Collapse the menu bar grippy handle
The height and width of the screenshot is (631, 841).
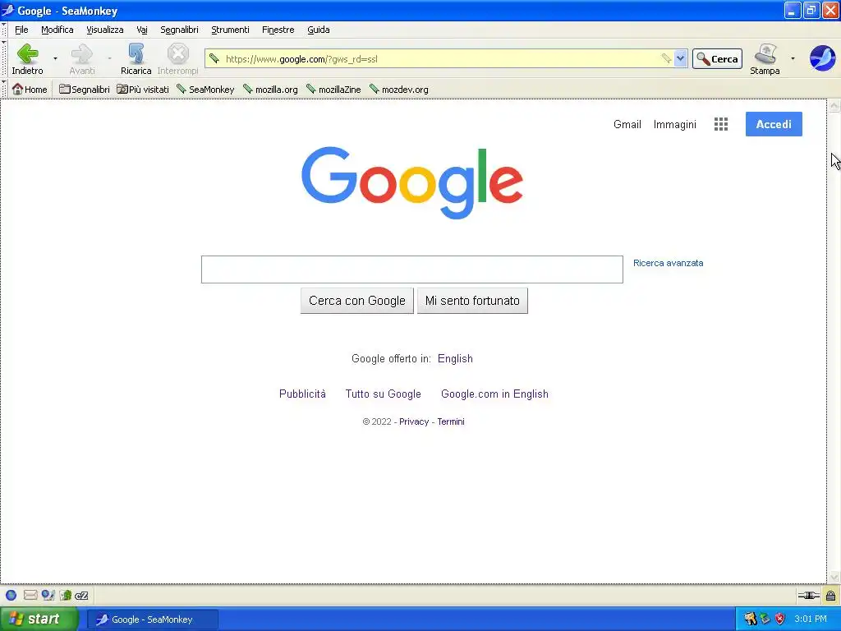(x=4, y=30)
